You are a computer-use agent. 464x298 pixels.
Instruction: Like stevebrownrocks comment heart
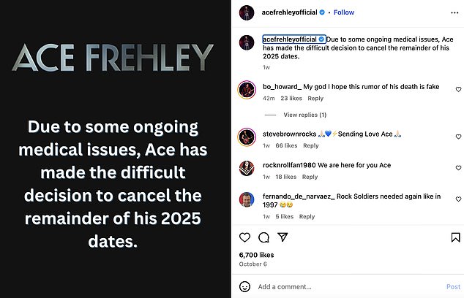(x=458, y=136)
